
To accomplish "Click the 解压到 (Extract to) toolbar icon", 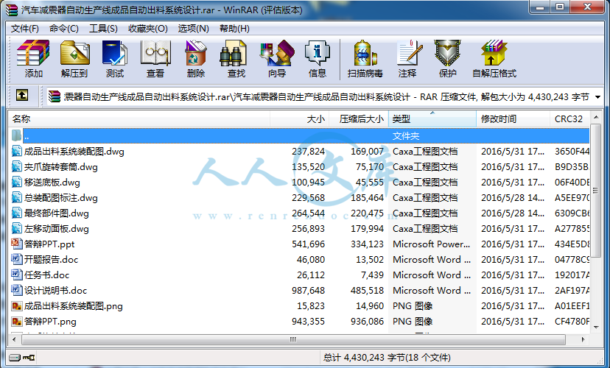I will click(74, 52).
